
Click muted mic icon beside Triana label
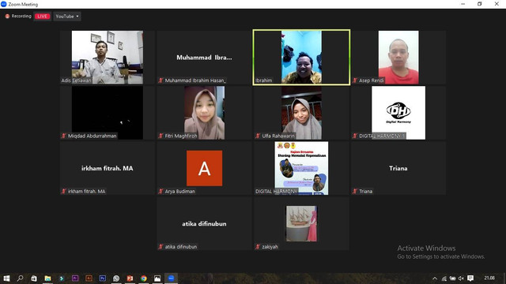coord(355,191)
